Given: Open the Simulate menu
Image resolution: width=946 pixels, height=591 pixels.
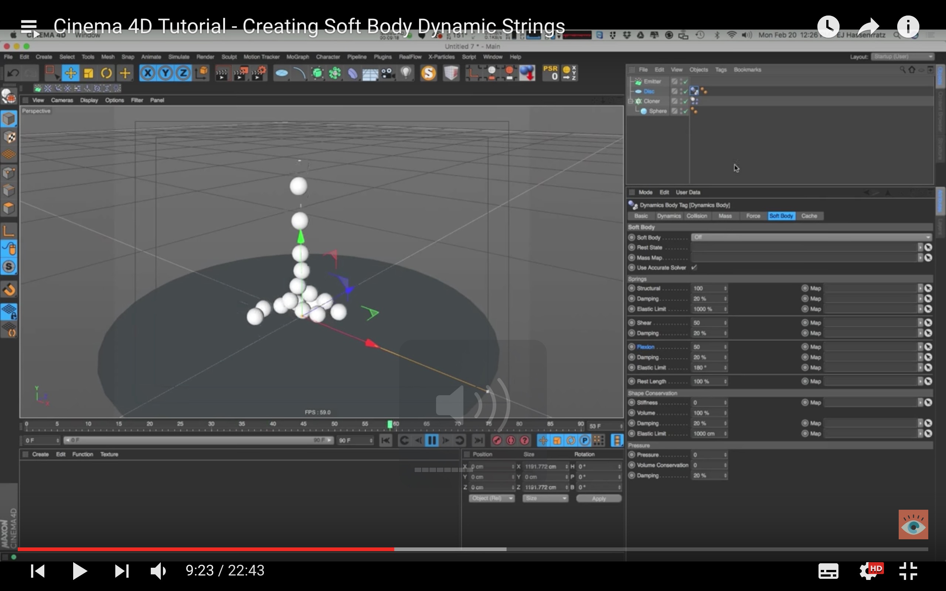Looking at the screenshot, I should pos(178,57).
